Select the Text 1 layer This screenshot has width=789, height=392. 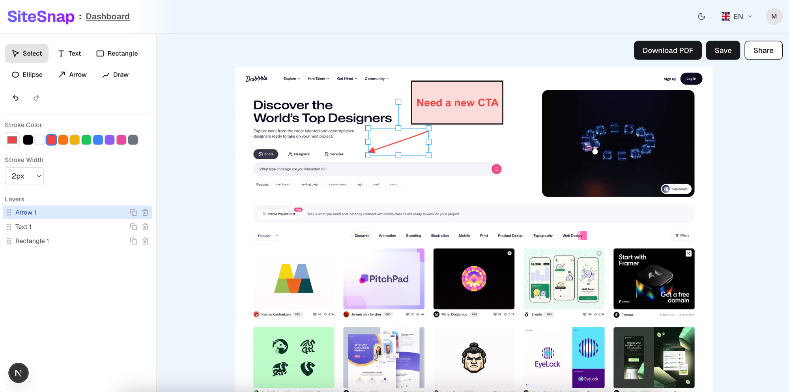[x=24, y=227]
